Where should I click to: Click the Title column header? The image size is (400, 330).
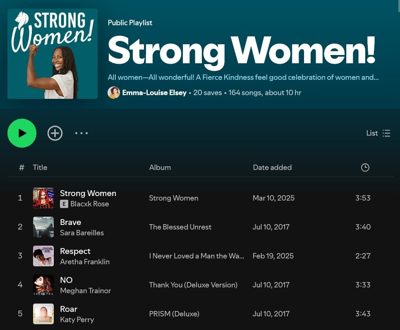click(40, 167)
